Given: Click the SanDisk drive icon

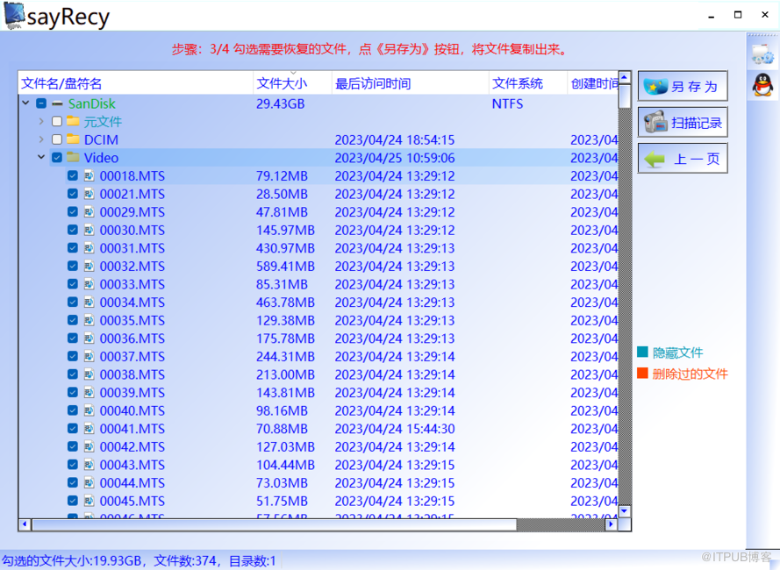Looking at the screenshot, I should (x=58, y=103).
